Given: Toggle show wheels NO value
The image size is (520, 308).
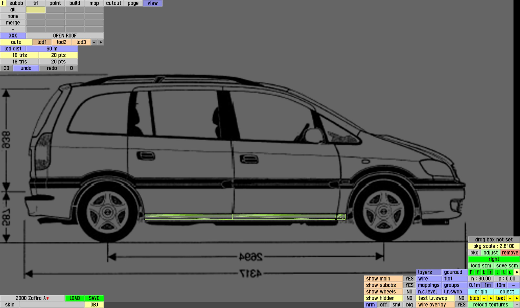Looking at the screenshot, I should coord(409,292).
